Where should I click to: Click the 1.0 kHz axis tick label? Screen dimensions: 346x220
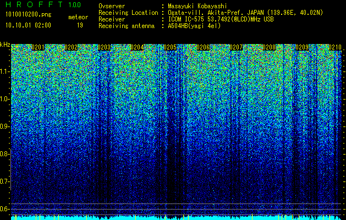(5, 99)
